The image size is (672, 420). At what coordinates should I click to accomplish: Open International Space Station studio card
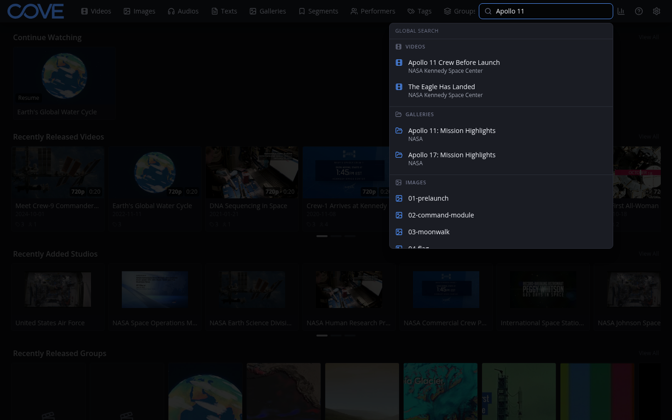pyautogui.click(x=543, y=297)
